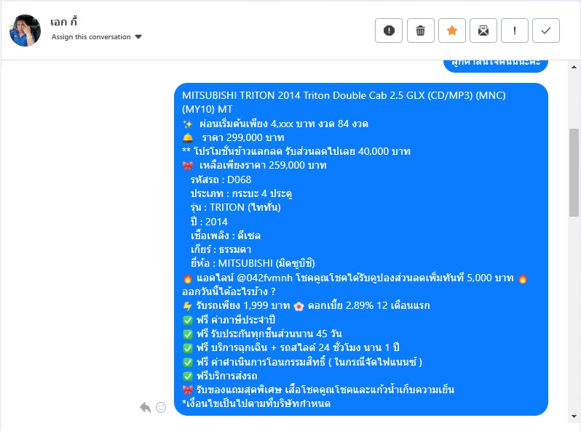Image resolution: width=581 pixels, height=431 pixels.
Task: Click the vertical scrollbar thumb
Action: tap(574, 172)
